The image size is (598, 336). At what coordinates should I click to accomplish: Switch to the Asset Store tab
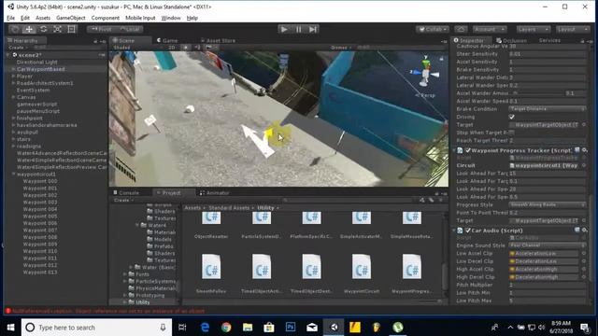point(218,40)
